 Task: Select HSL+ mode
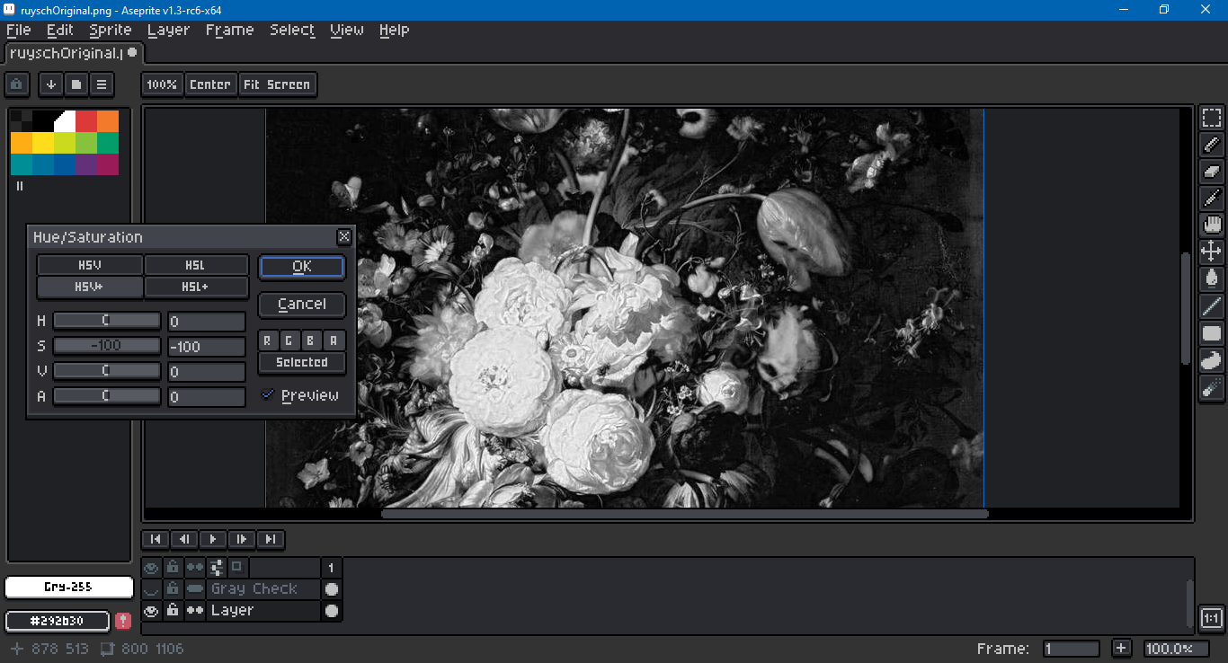[x=195, y=287]
